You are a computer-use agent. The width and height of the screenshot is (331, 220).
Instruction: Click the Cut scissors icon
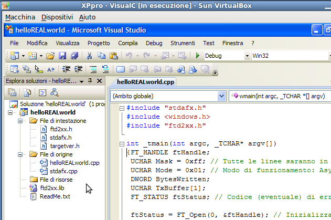point(90,56)
